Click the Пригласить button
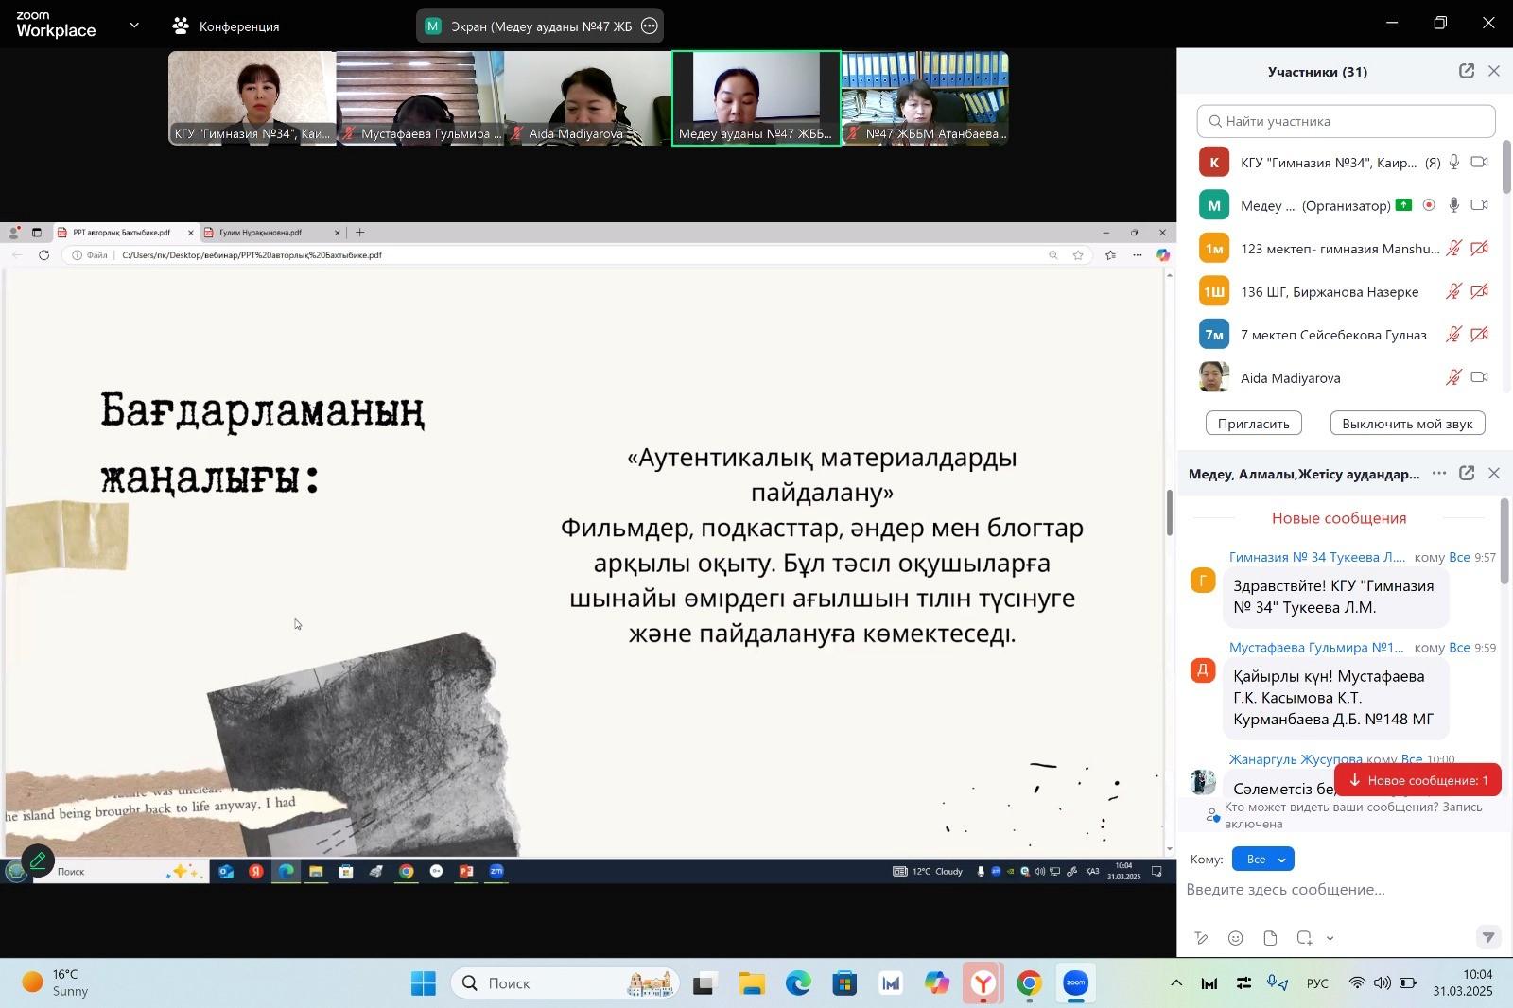The height and width of the screenshot is (1008, 1513). [1253, 424]
